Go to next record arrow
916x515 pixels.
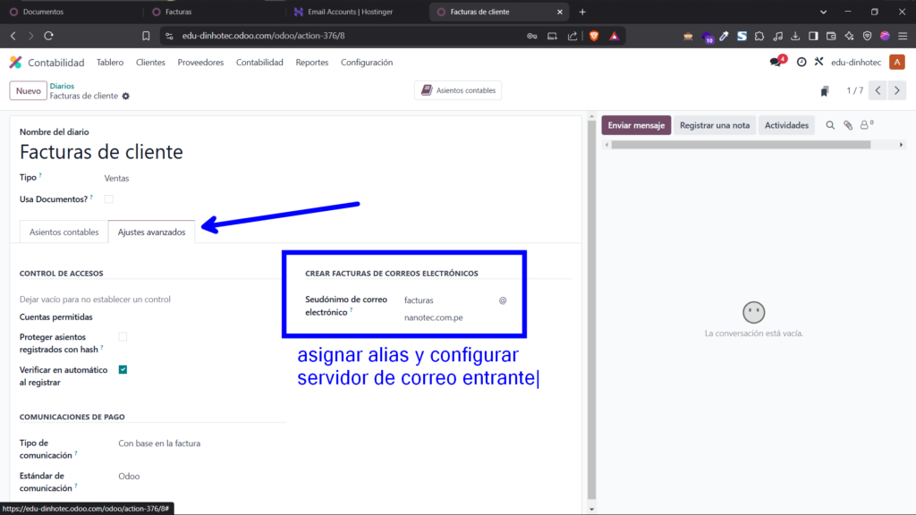pos(897,90)
